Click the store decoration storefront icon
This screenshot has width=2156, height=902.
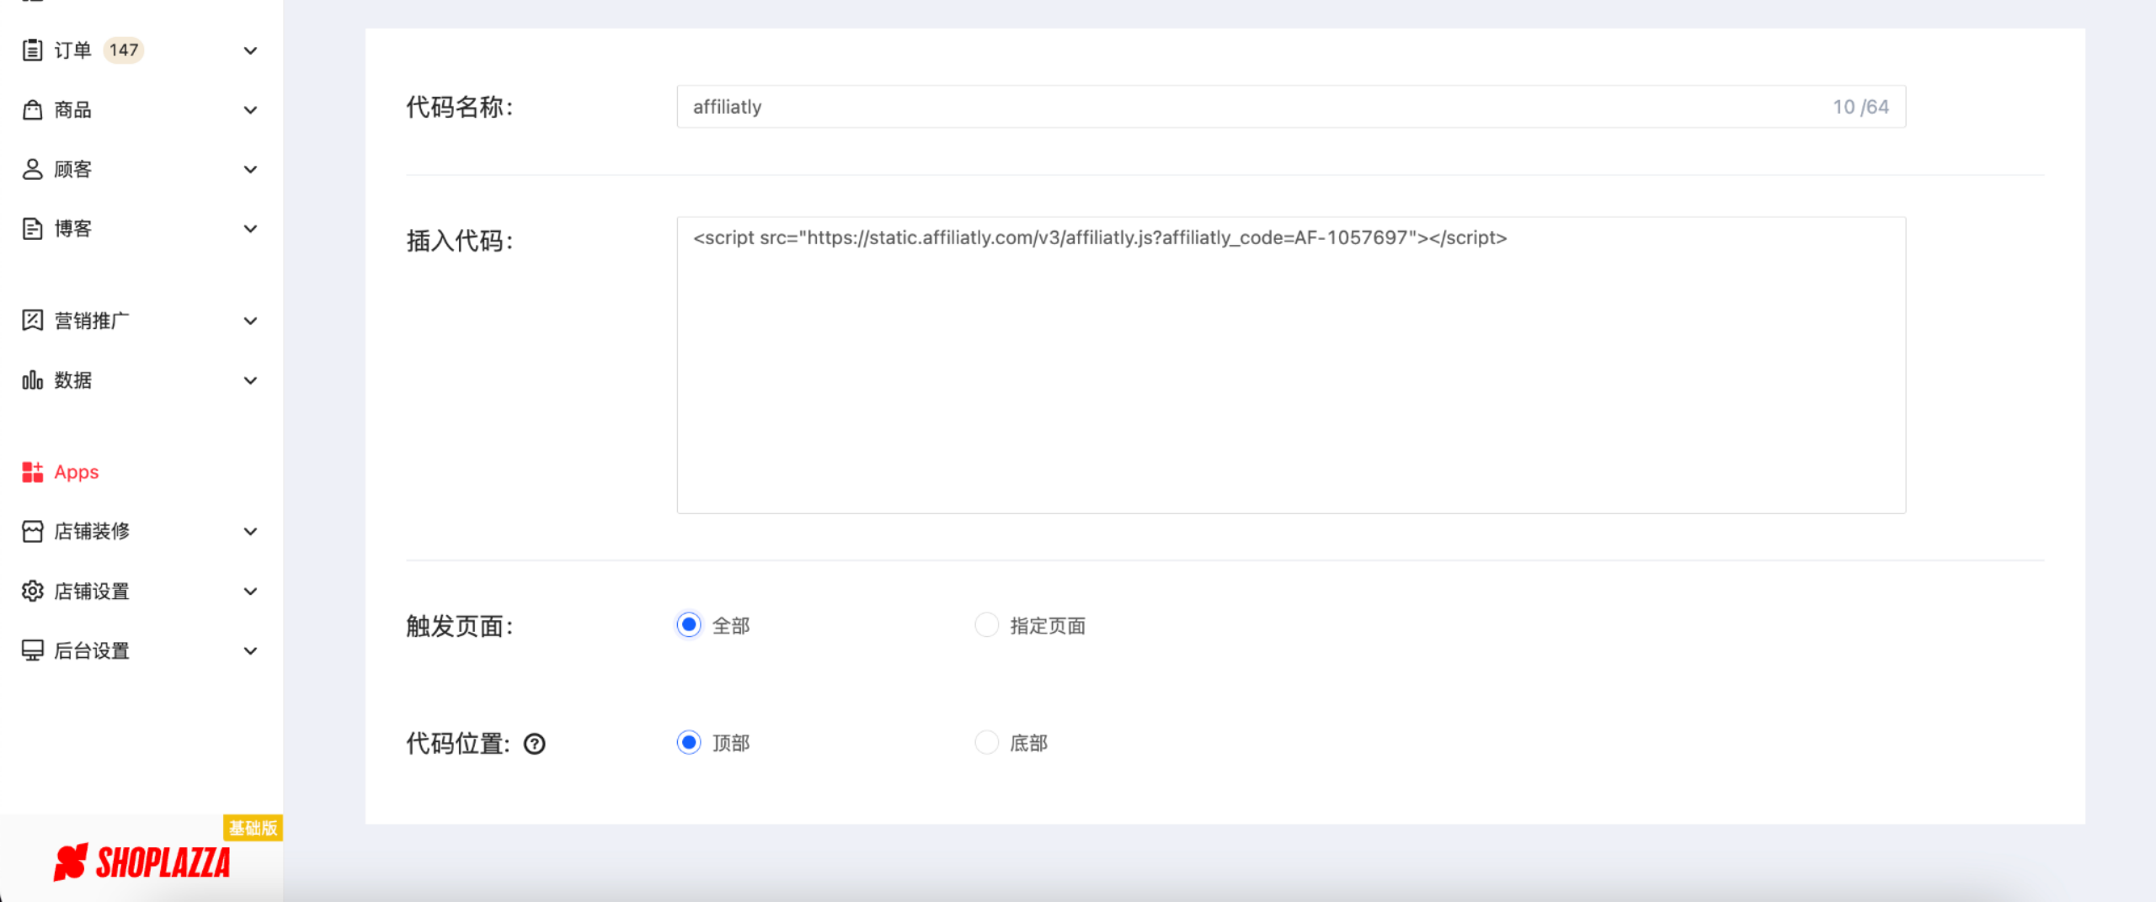(x=32, y=532)
